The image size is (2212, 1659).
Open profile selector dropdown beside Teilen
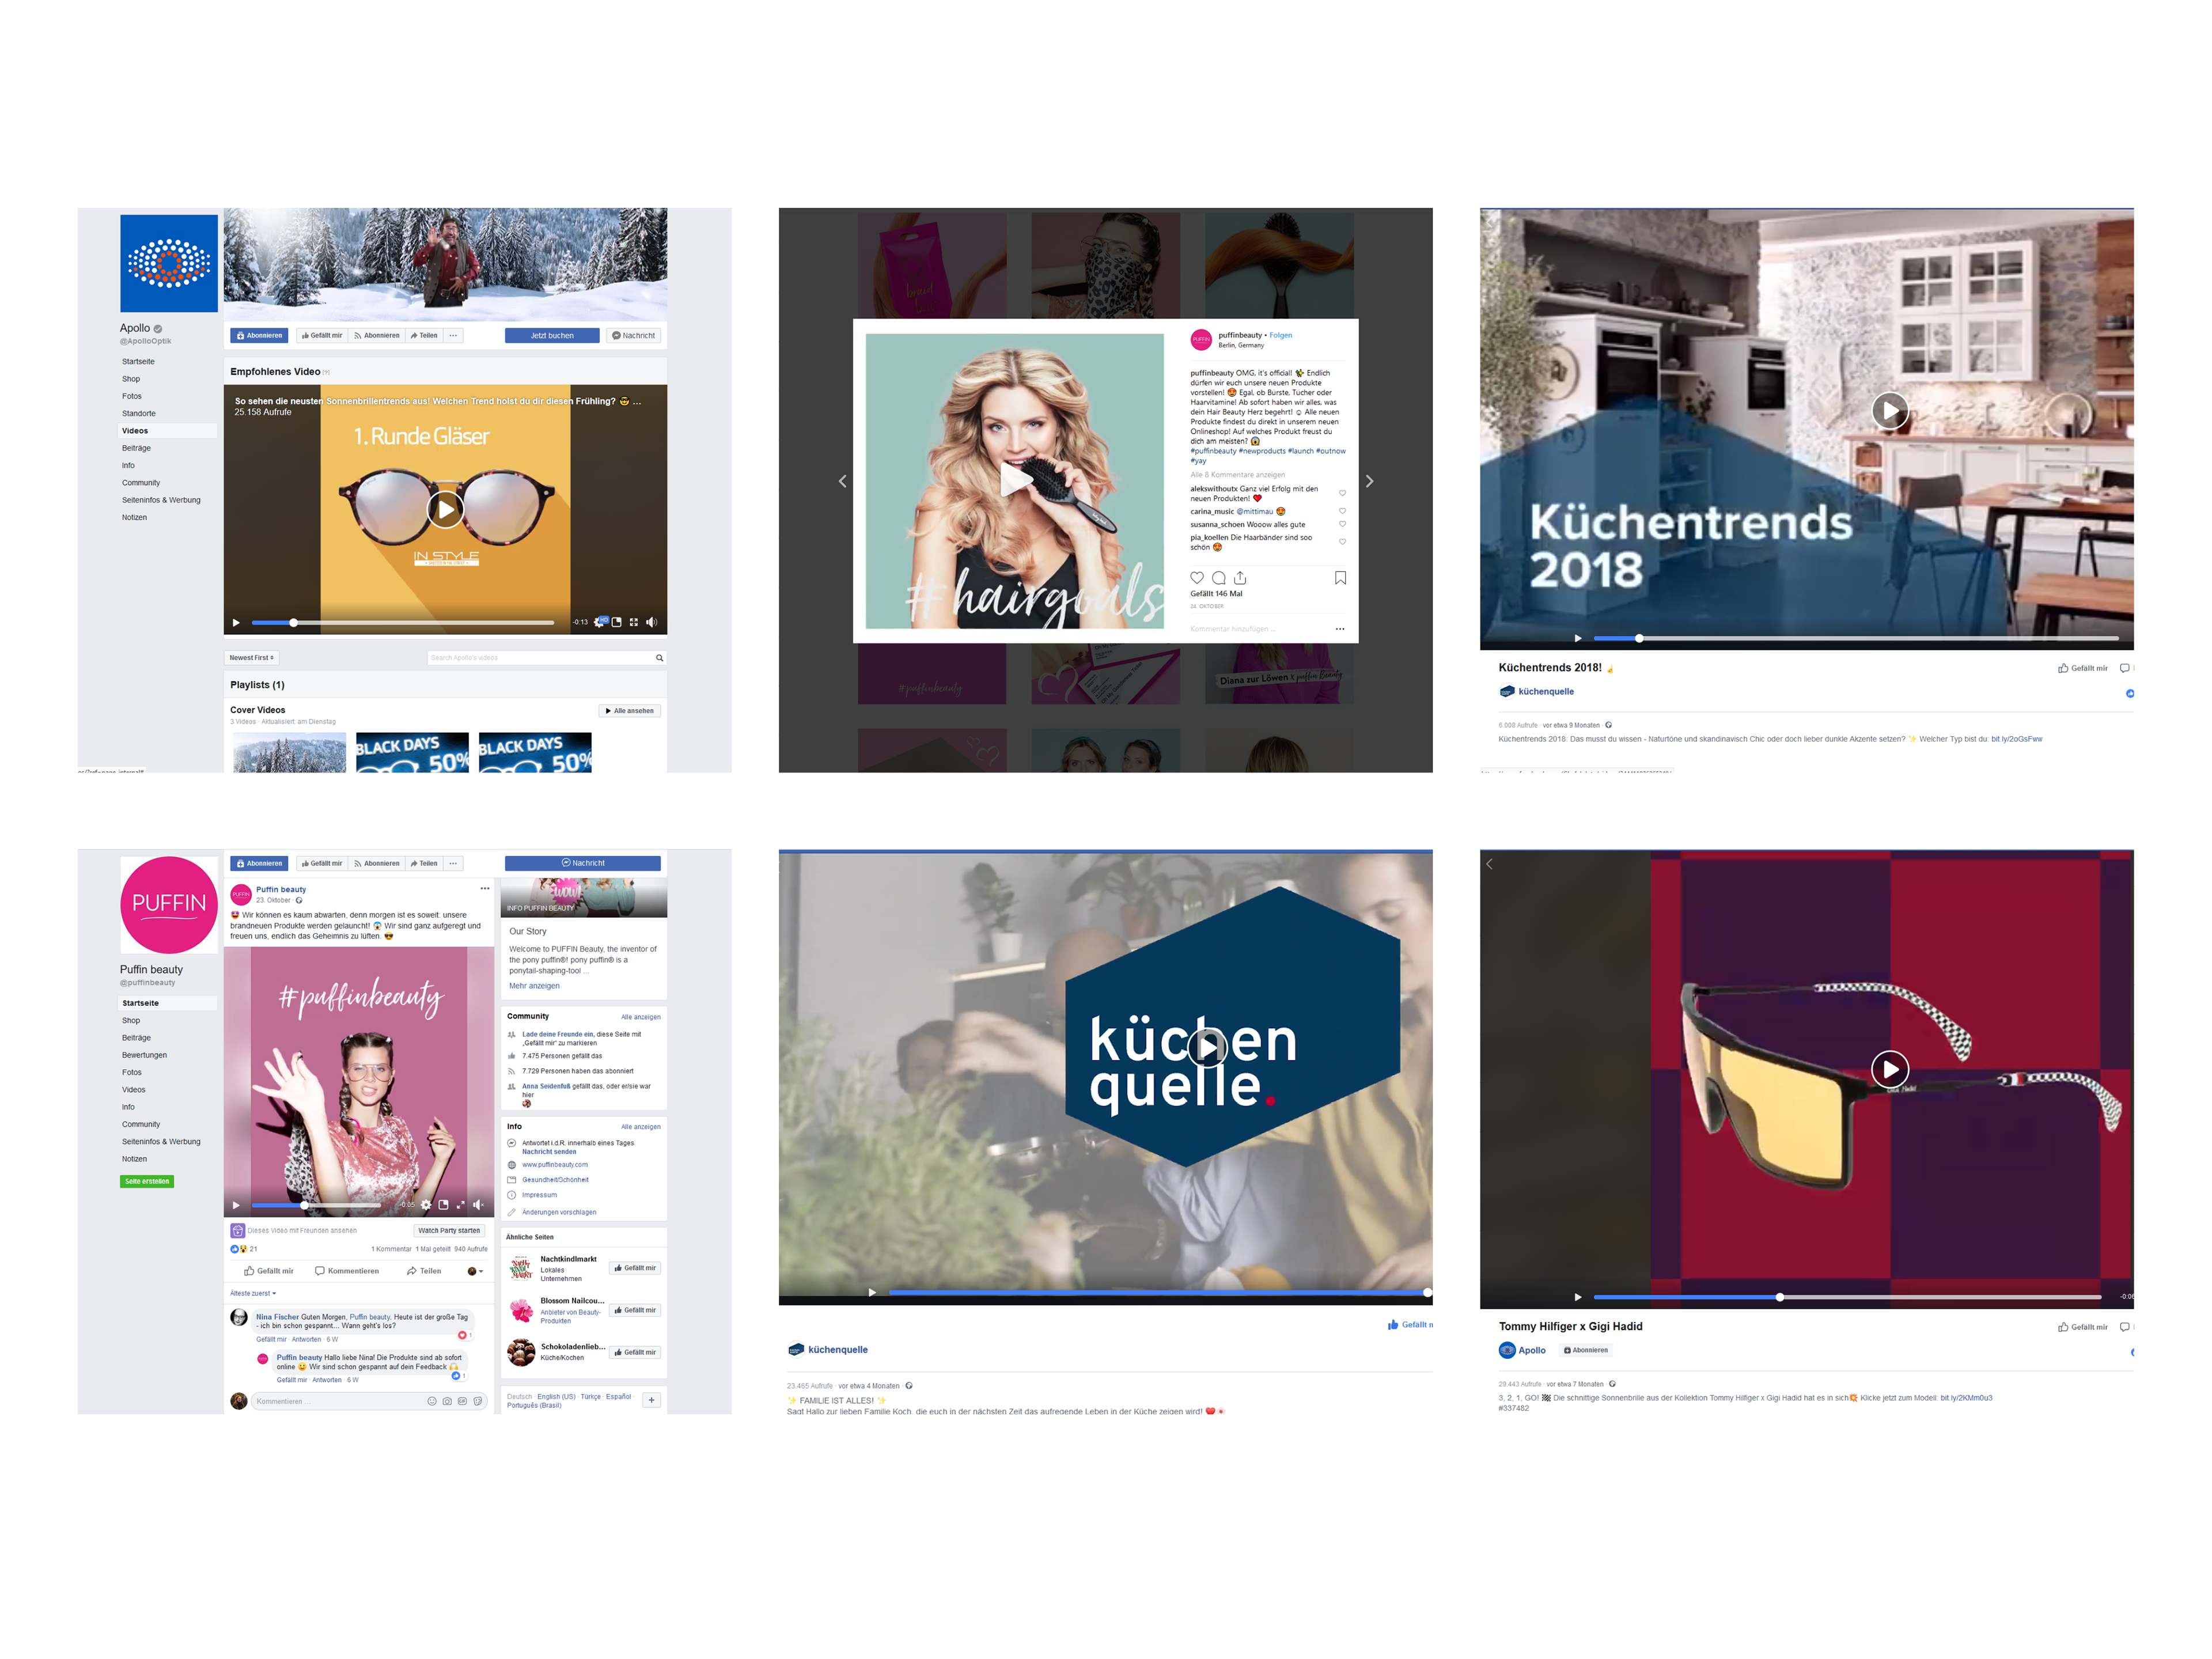(475, 1271)
